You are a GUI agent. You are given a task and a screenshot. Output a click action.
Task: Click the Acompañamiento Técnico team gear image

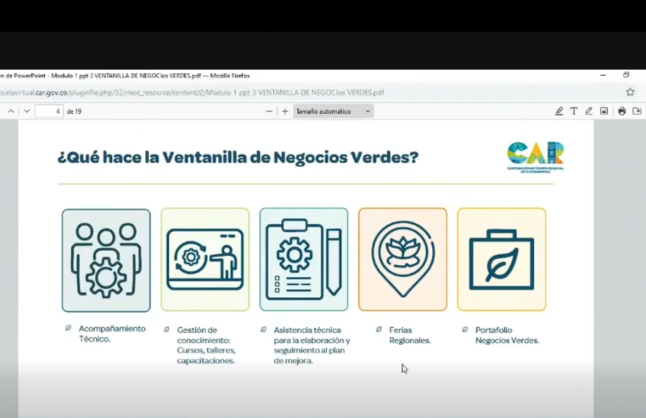pos(106,260)
